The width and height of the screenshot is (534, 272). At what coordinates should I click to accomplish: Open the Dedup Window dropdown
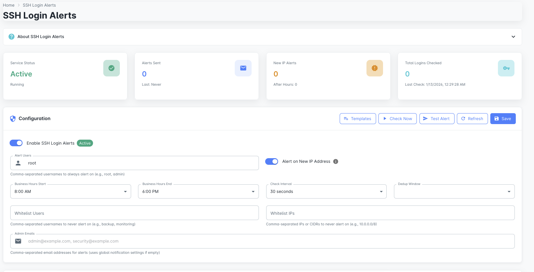[454, 192]
